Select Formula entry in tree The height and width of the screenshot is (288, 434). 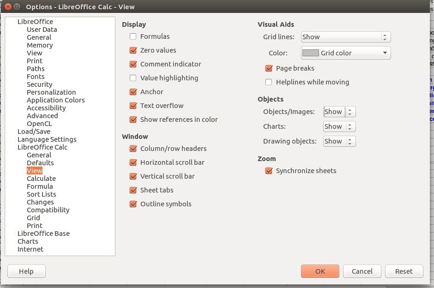[x=40, y=186]
